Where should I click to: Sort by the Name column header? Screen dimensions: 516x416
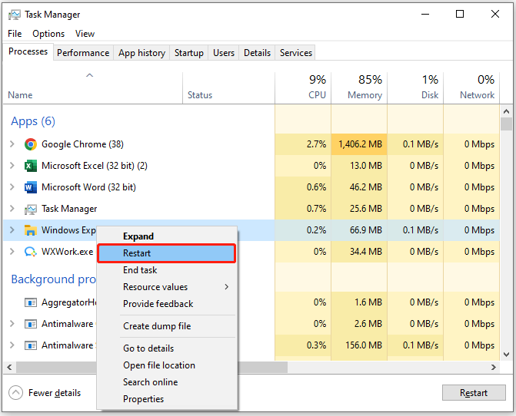point(93,88)
